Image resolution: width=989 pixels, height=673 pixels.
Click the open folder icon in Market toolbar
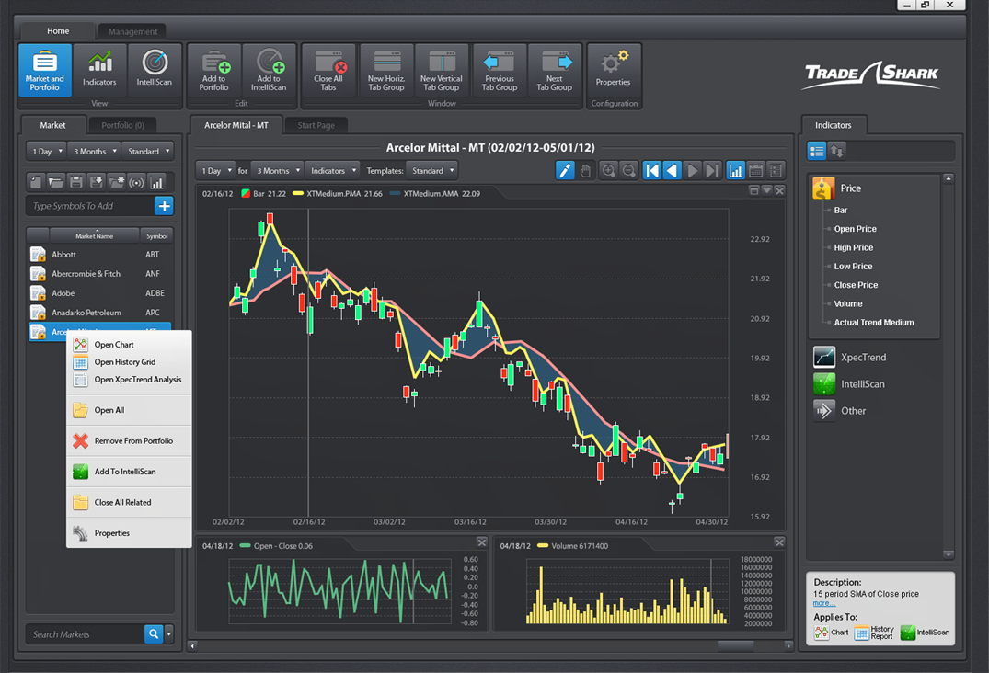click(56, 183)
